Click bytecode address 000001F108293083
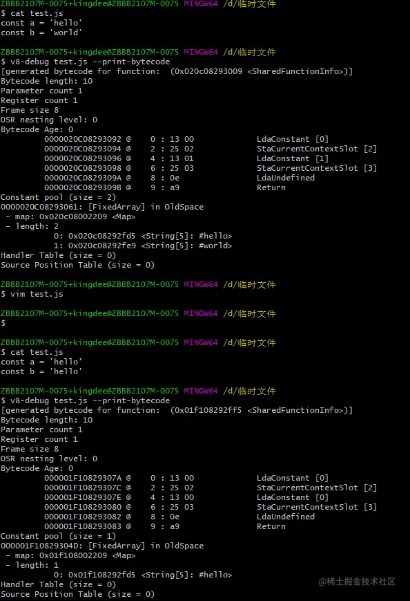The width and height of the screenshot is (410, 601). pos(83,526)
